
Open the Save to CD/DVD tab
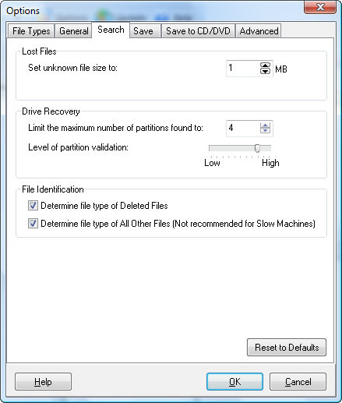tap(198, 31)
